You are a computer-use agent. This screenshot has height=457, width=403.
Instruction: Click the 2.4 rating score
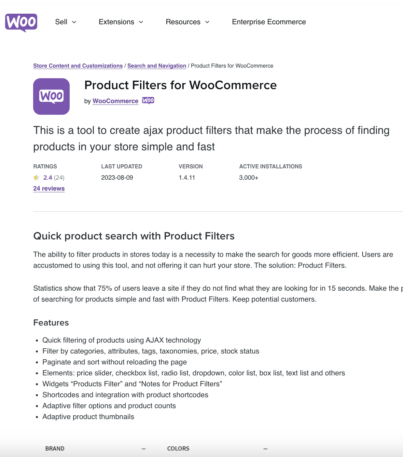[48, 177]
